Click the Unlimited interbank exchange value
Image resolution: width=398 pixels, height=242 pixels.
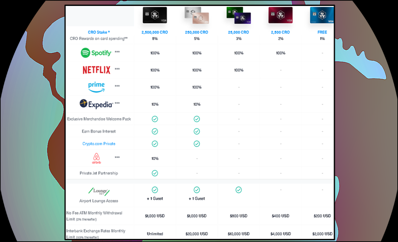tap(155, 234)
